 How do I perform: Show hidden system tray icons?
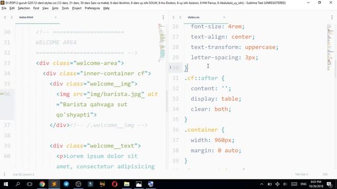(262, 184)
